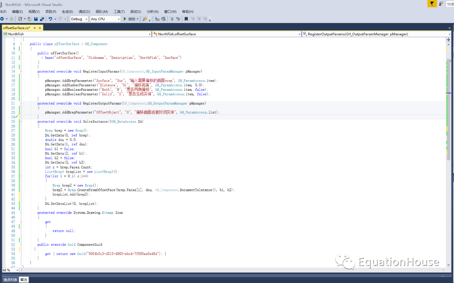Open the undo history dropdown arrow
The width and height of the screenshot is (454, 283).
click(x=55, y=19)
